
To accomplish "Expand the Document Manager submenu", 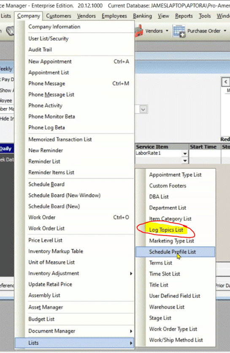I will (131, 331).
